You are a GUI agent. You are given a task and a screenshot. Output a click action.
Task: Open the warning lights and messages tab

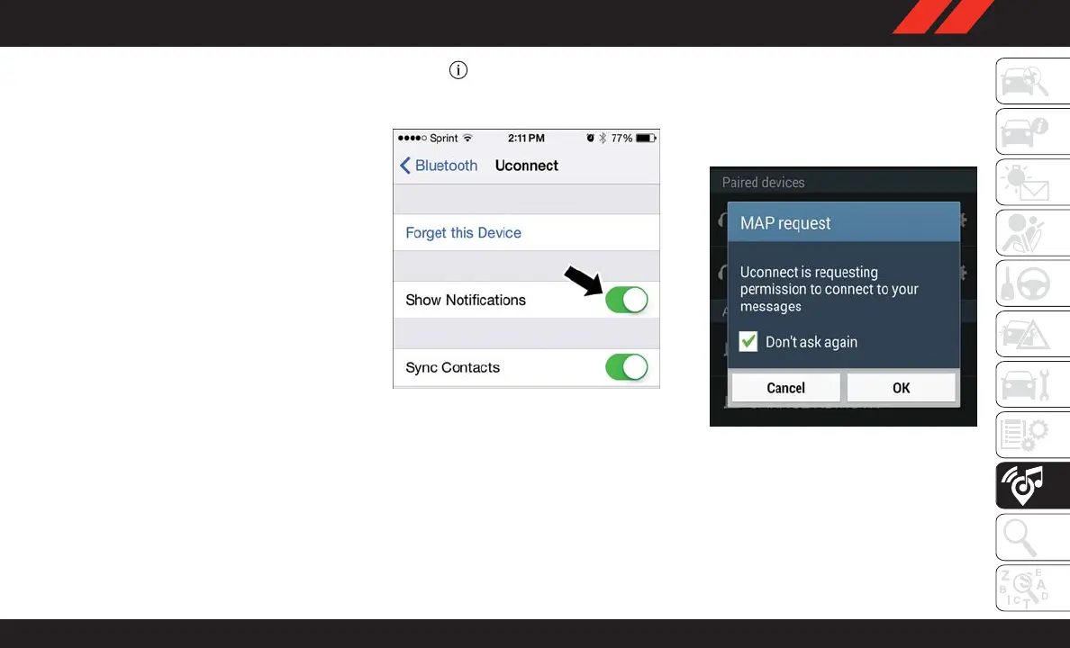[x=1032, y=182]
